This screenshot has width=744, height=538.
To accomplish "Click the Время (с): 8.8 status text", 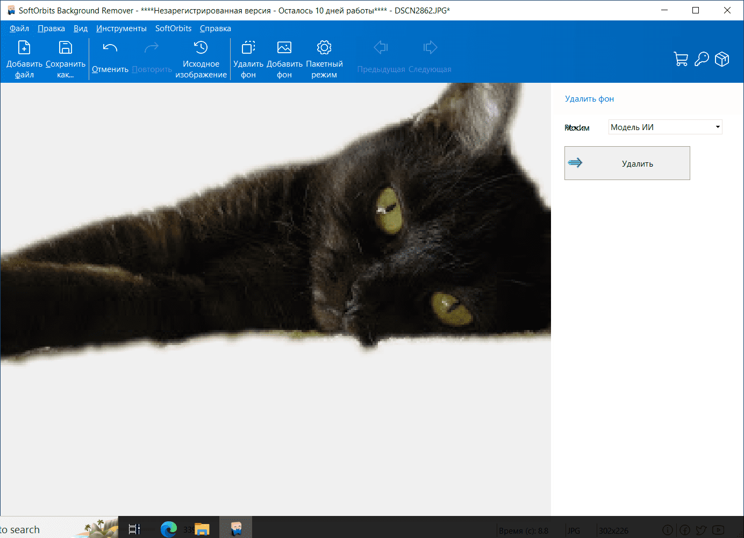I will tap(524, 531).
